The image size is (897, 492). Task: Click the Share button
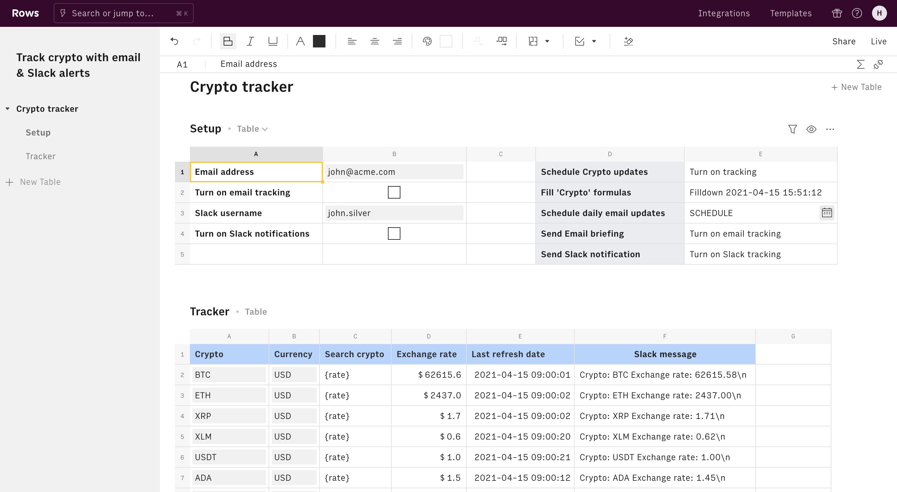coord(844,42)
